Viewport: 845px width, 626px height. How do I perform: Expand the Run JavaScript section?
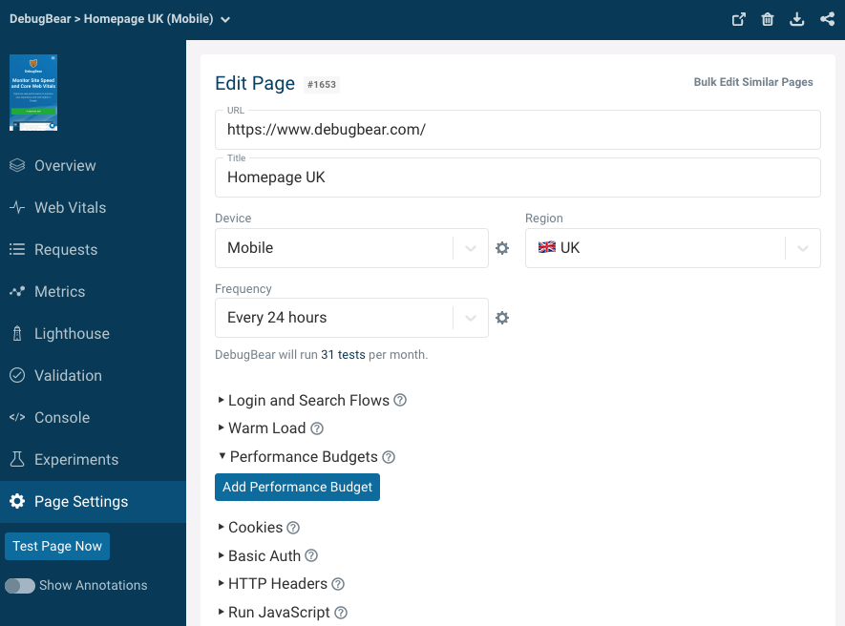tap(274, 613)
